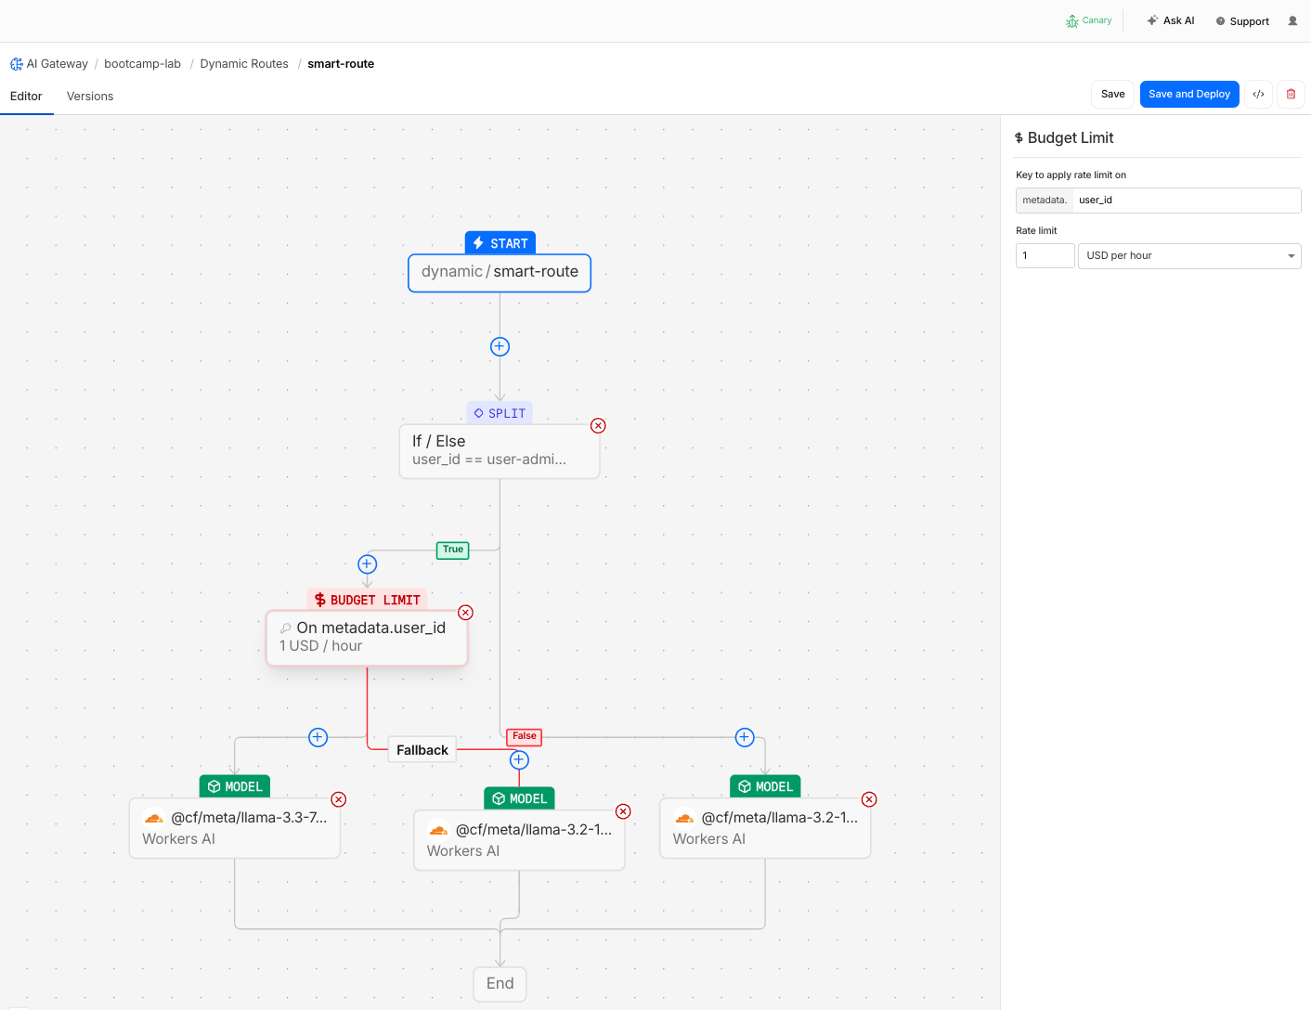Remove the llama-3.3-7 model node

click(x=339, y=799)
